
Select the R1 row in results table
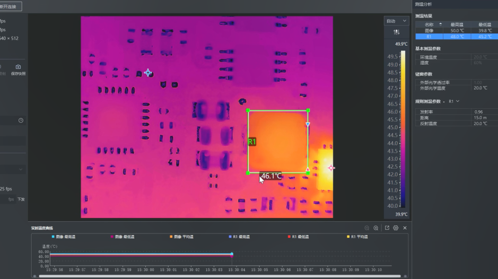coord(457,37)
